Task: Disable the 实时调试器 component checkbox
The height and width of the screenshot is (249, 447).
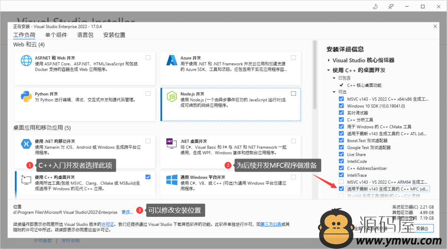Action: (x=341, y=113)
